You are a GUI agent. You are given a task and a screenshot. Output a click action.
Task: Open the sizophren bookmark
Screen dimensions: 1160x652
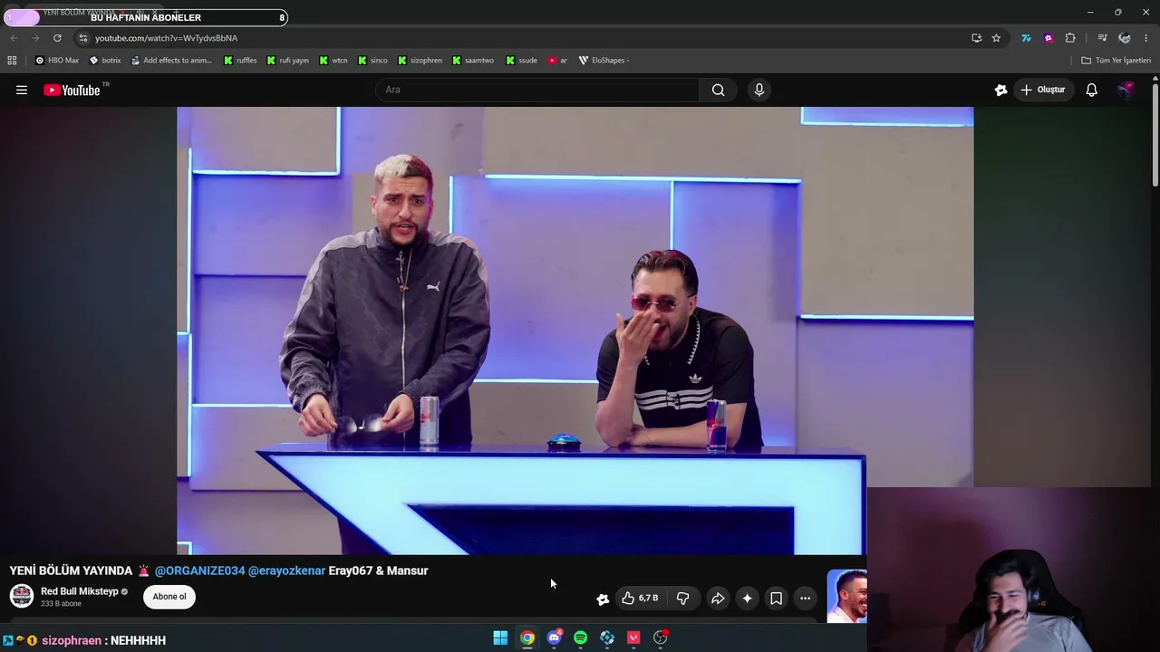[x=420, y=61]
